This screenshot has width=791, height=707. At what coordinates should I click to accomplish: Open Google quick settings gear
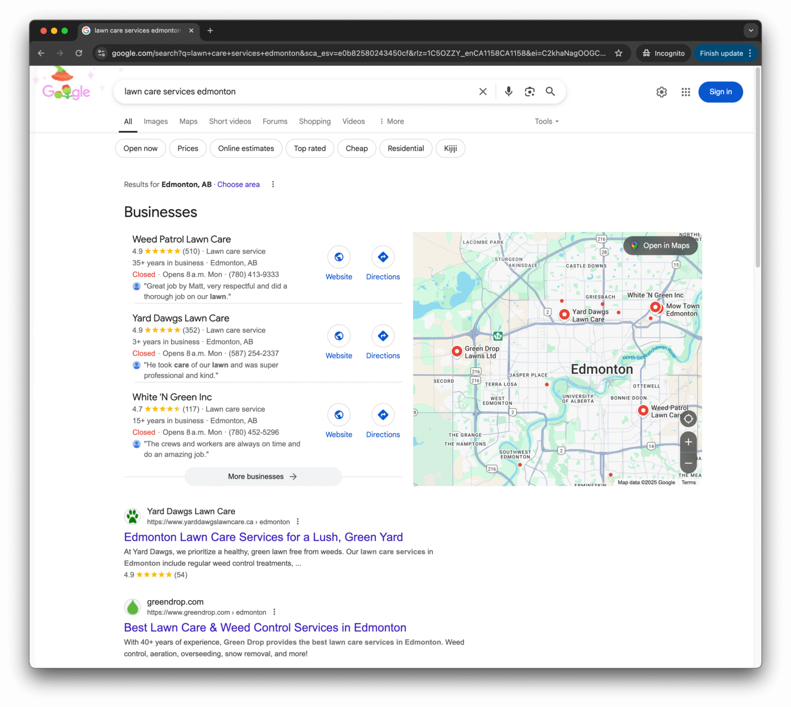tap(661, 92)
